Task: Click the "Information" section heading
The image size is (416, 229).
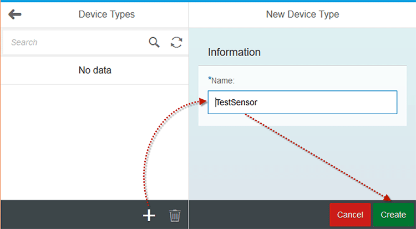Action: pyautogui.click(x=234, y=52)
